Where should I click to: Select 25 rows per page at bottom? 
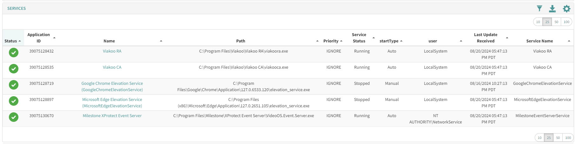tap(549, 138)
